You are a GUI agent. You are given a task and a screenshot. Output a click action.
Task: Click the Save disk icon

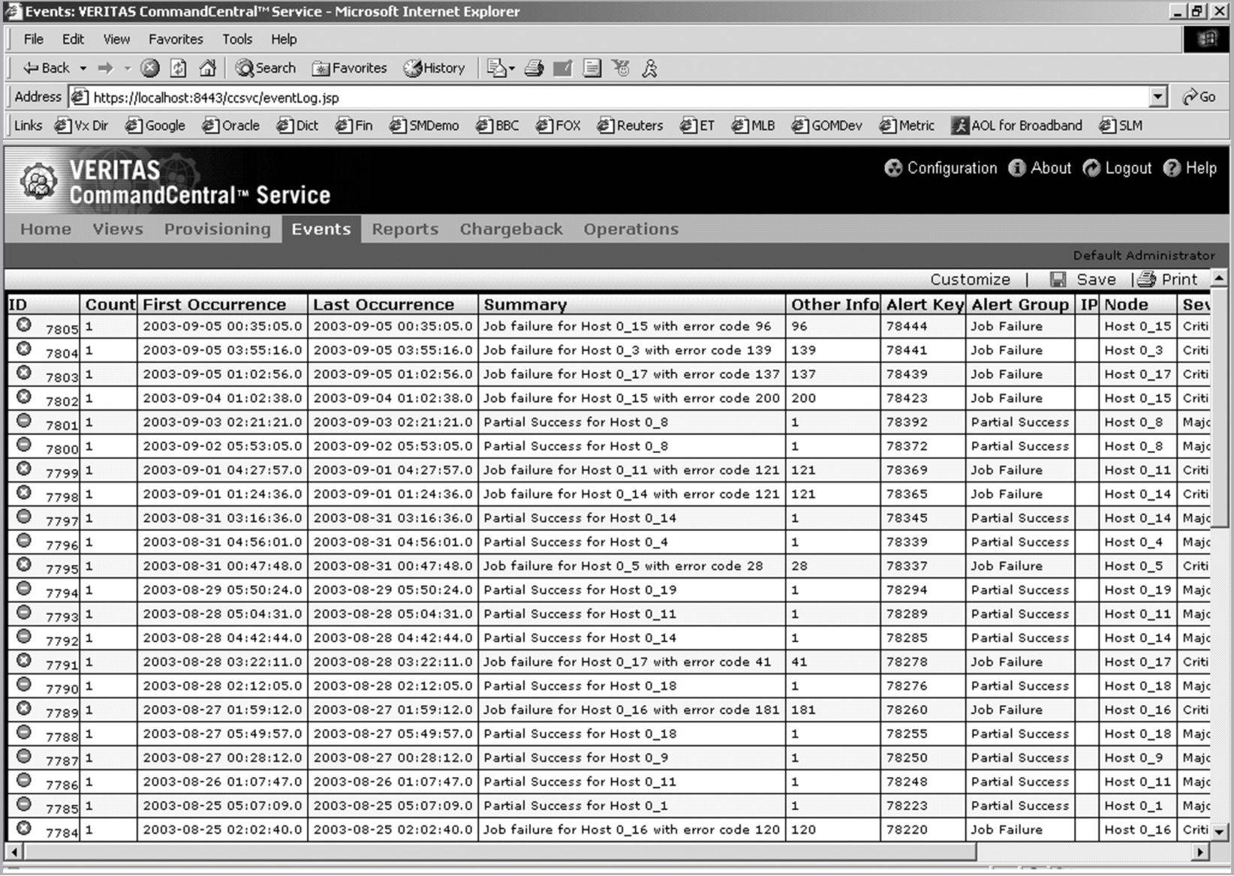(1058, 280)
